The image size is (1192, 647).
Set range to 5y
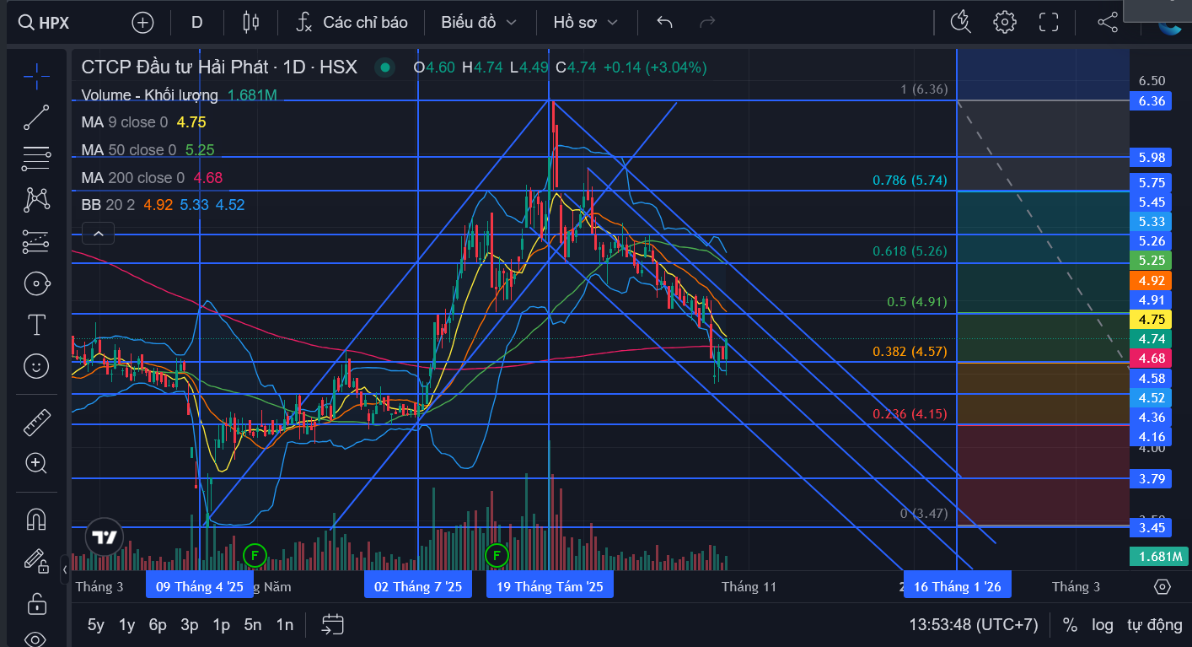96,625
